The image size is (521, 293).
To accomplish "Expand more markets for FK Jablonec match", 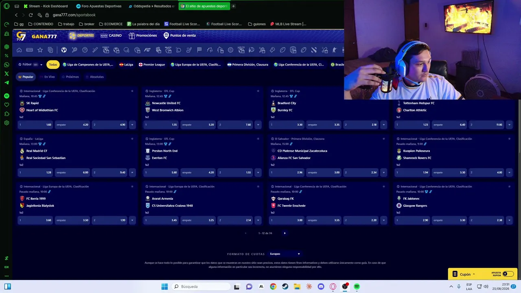I will click(x=509, y=220).
